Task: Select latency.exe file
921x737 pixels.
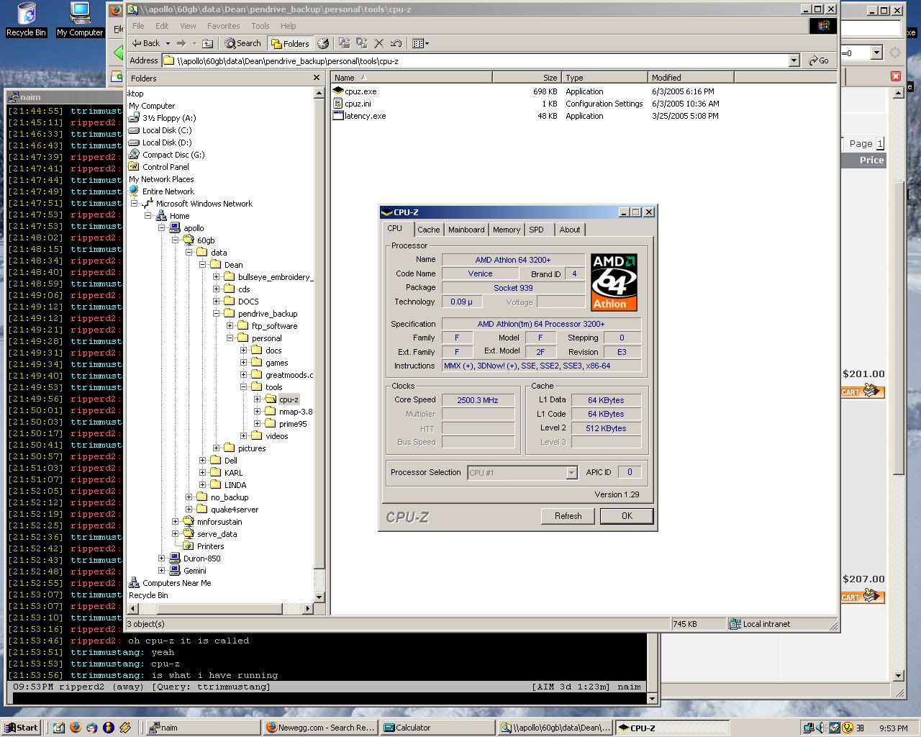Action: point(360,116)
